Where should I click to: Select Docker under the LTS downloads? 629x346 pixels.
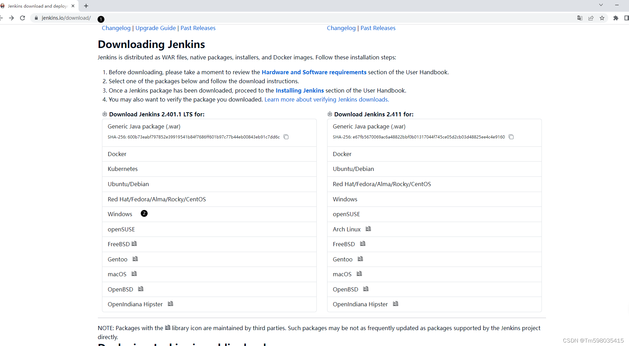pyautogui.click(x=209, y=154)
